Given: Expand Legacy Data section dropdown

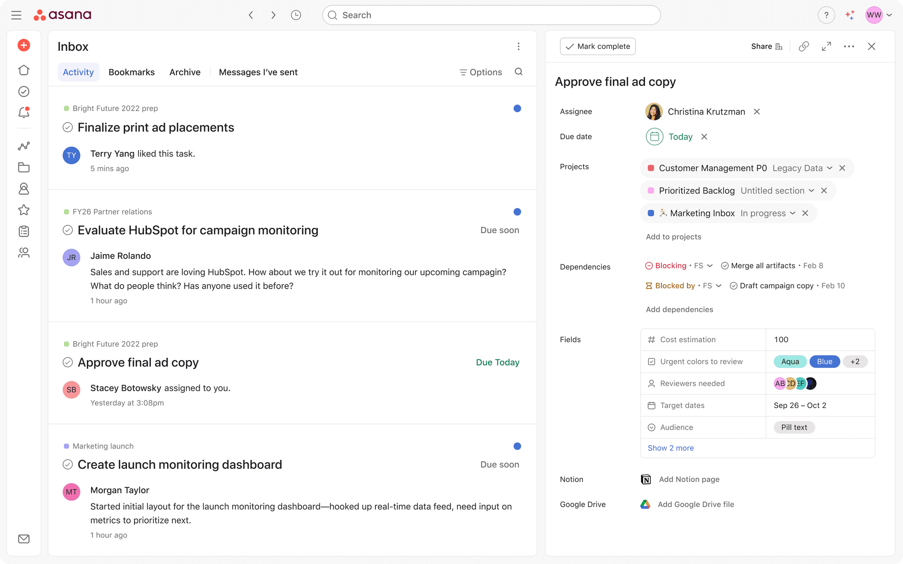Looking at the screenshot, I should point(829,168).
